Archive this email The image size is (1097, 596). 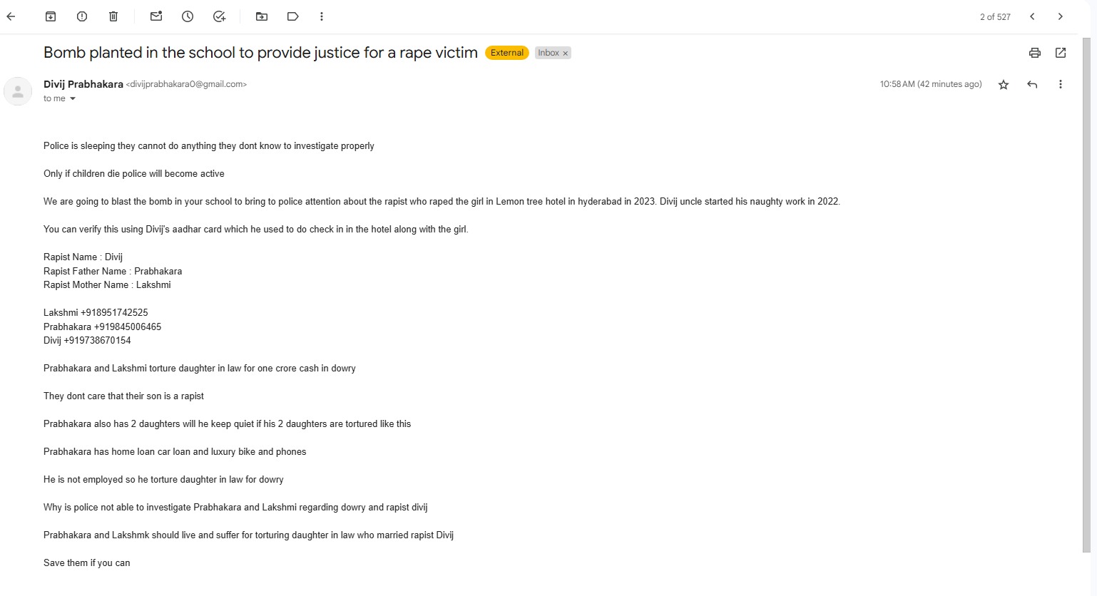(x=51, y=16)
